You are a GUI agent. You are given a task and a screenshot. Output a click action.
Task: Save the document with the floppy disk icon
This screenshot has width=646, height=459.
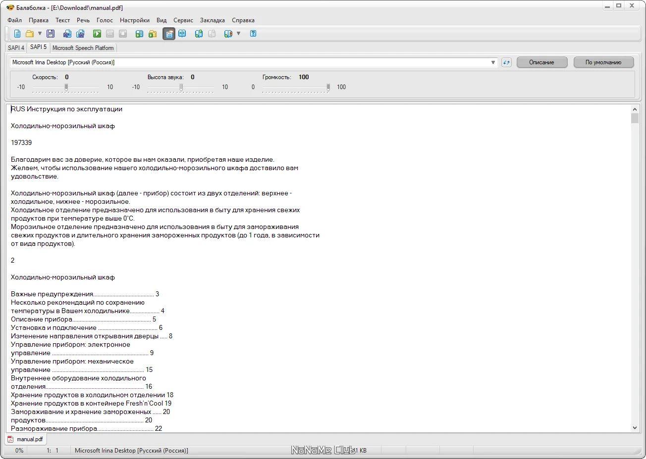point(51,34)
